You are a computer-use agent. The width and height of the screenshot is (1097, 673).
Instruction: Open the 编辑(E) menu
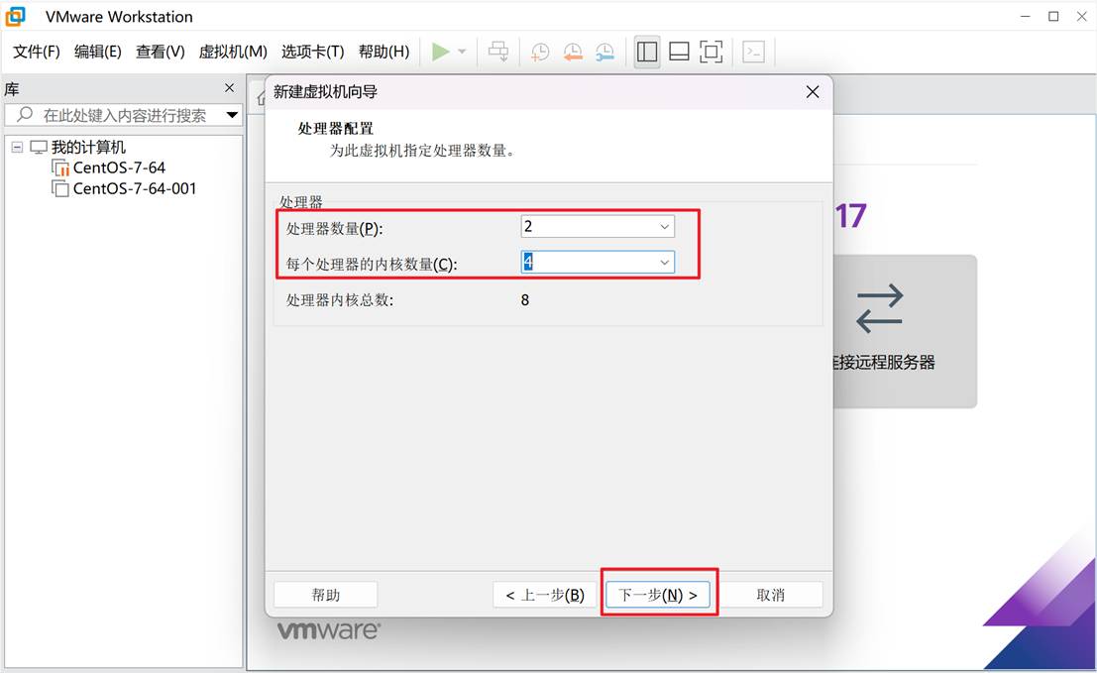pos(98,52)
